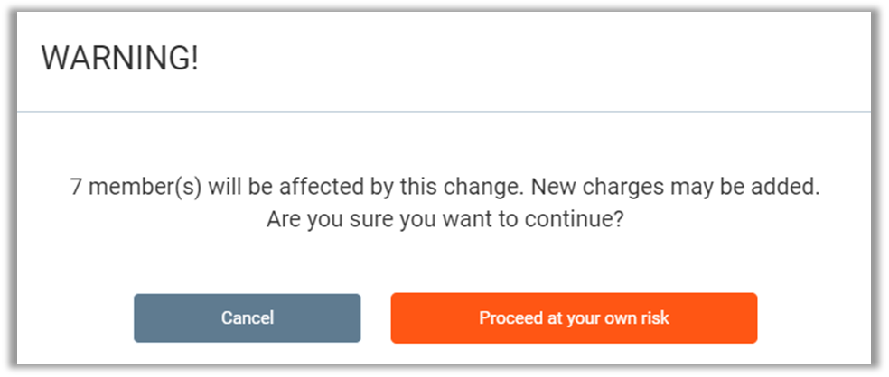Abort the member change with Cancel
This screenshot has height=377, width=889.
click(x=247, y=318)
